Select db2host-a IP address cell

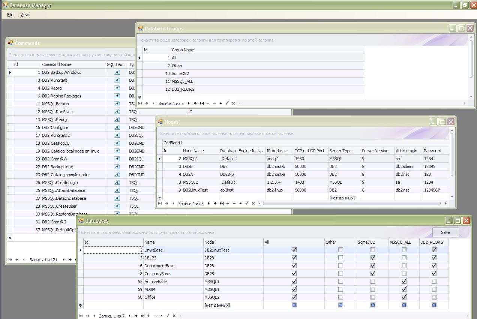click(x=280, y=174)
